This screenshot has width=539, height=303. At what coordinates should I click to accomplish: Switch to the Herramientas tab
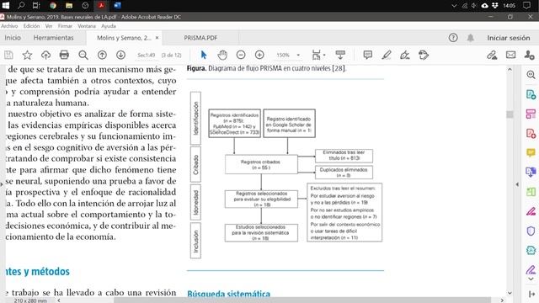click(x=53, y=38)
